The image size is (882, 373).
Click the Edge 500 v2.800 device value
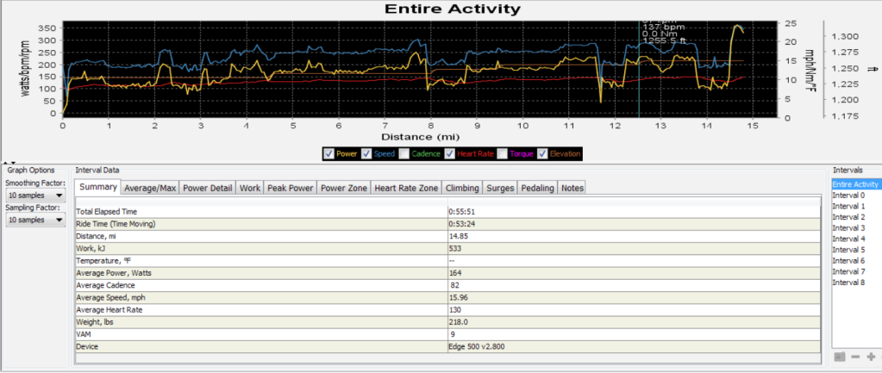(x=477, y=347)
